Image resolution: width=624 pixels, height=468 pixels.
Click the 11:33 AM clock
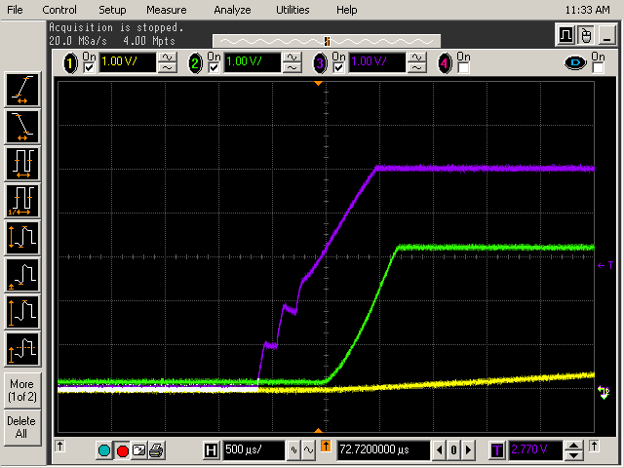pyautogui.click(x=587, y=10)
